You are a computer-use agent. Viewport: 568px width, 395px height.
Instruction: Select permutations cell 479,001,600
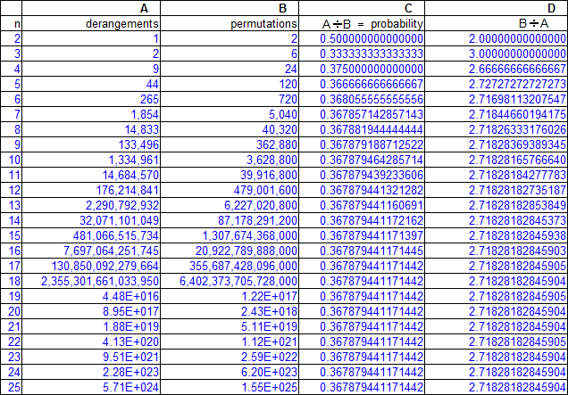click(230, 190)
